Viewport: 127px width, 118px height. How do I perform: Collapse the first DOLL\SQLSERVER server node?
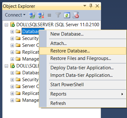[x=6, y=25]
